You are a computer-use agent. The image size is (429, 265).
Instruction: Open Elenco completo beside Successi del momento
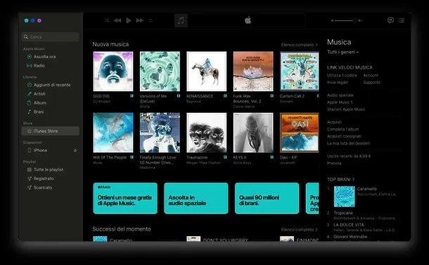[300, 229]
